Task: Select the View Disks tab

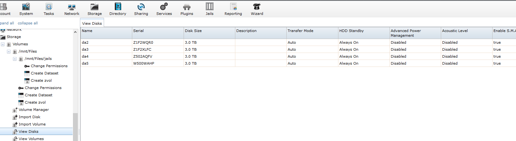Action: [92, 23]
